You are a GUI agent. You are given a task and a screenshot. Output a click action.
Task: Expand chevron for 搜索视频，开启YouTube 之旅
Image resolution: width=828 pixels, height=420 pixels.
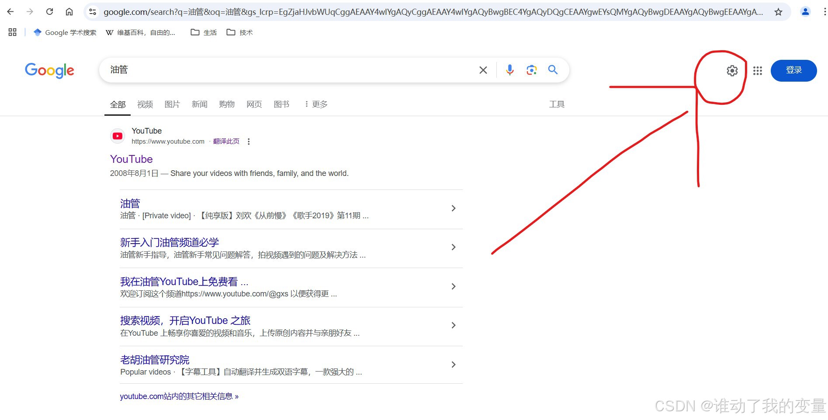454,325
